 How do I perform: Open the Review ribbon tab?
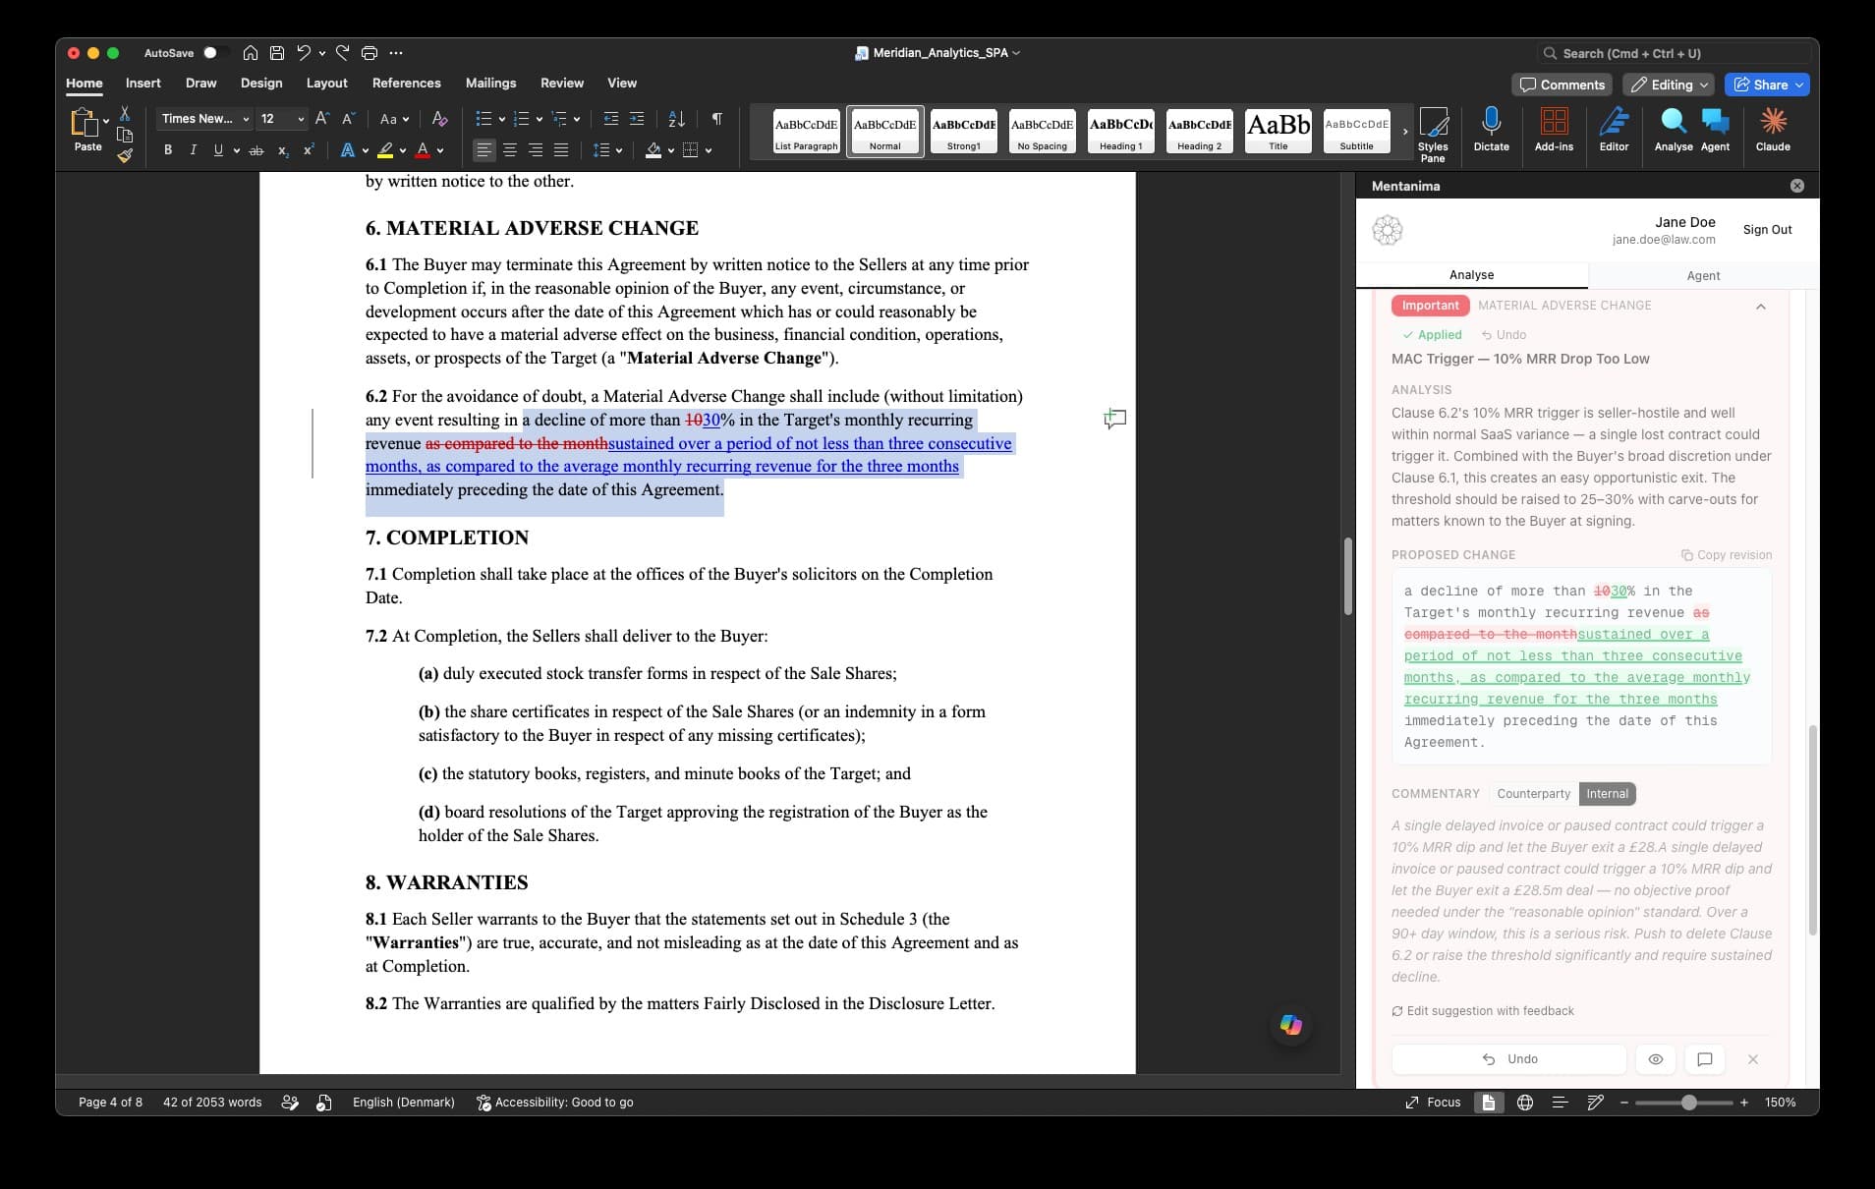(562, 84)
